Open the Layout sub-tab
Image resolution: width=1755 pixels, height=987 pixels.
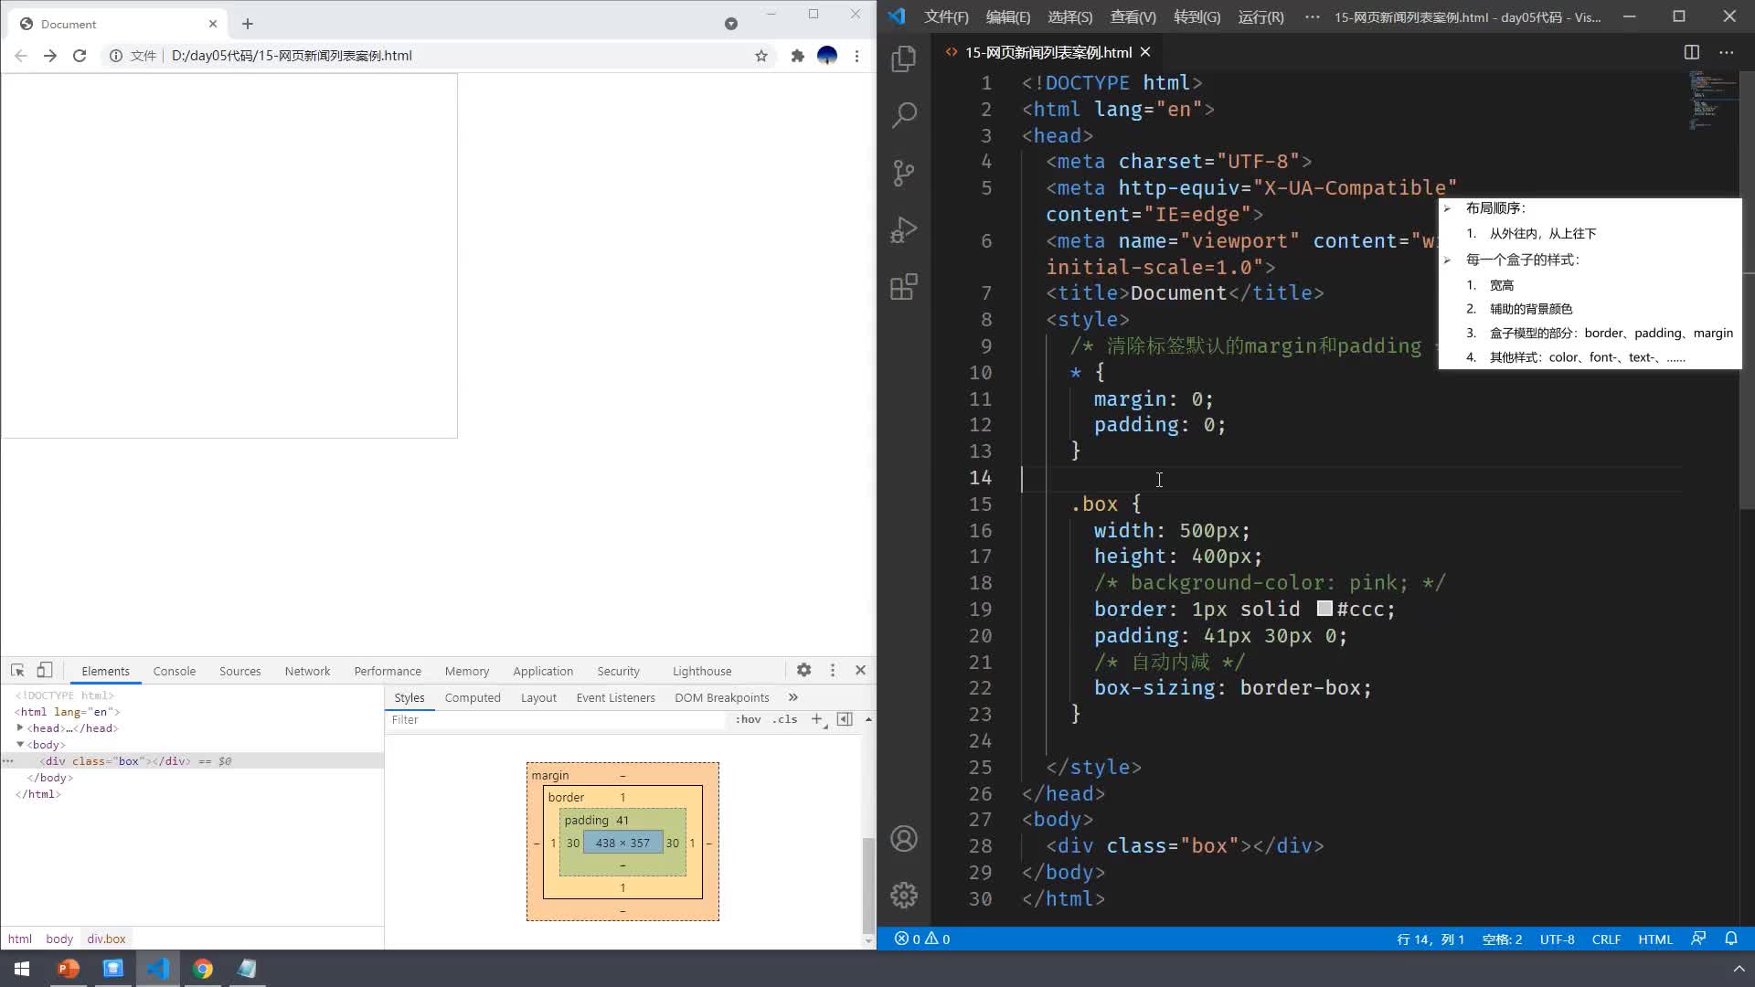pos(538,697)
